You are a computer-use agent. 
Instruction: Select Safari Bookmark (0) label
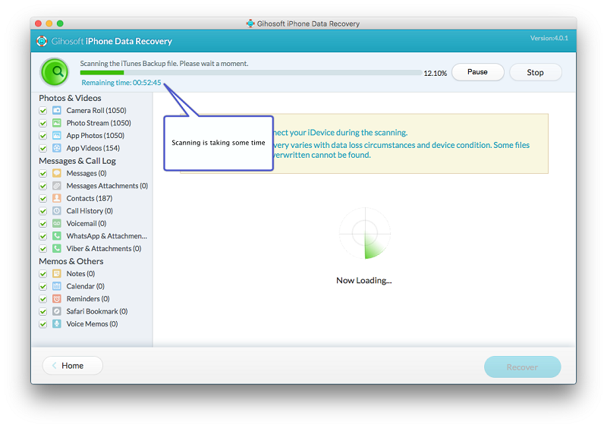[97, 311]
